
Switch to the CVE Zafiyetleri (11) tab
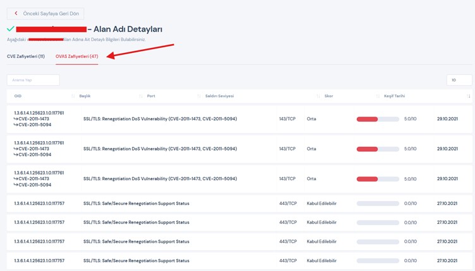point(26,56)
